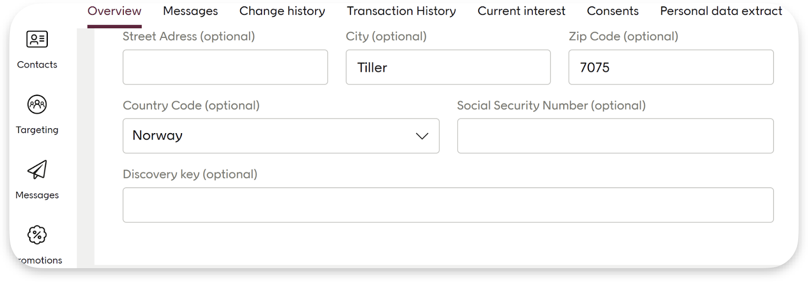
Task: Click the Discovery key input field
Action: (448, 205)
